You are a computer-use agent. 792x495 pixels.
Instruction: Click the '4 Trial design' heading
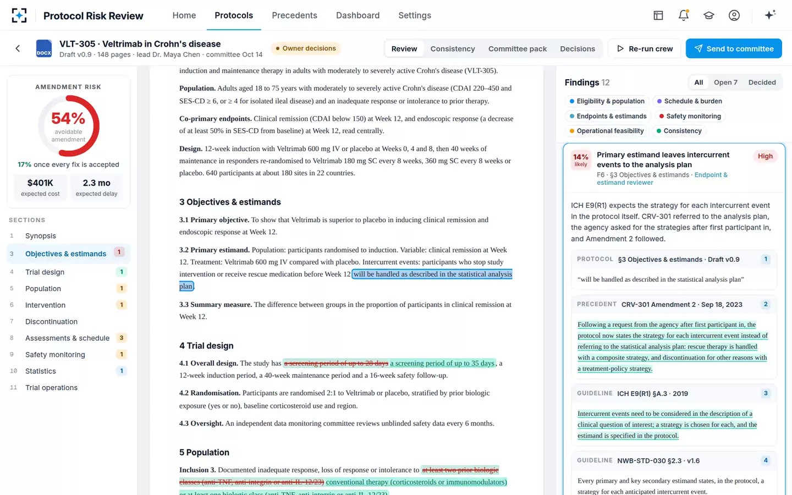(x=206, y=345)
